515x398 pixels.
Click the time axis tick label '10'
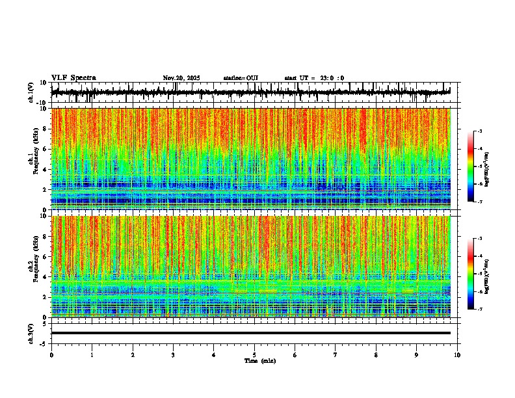point(457,355)
